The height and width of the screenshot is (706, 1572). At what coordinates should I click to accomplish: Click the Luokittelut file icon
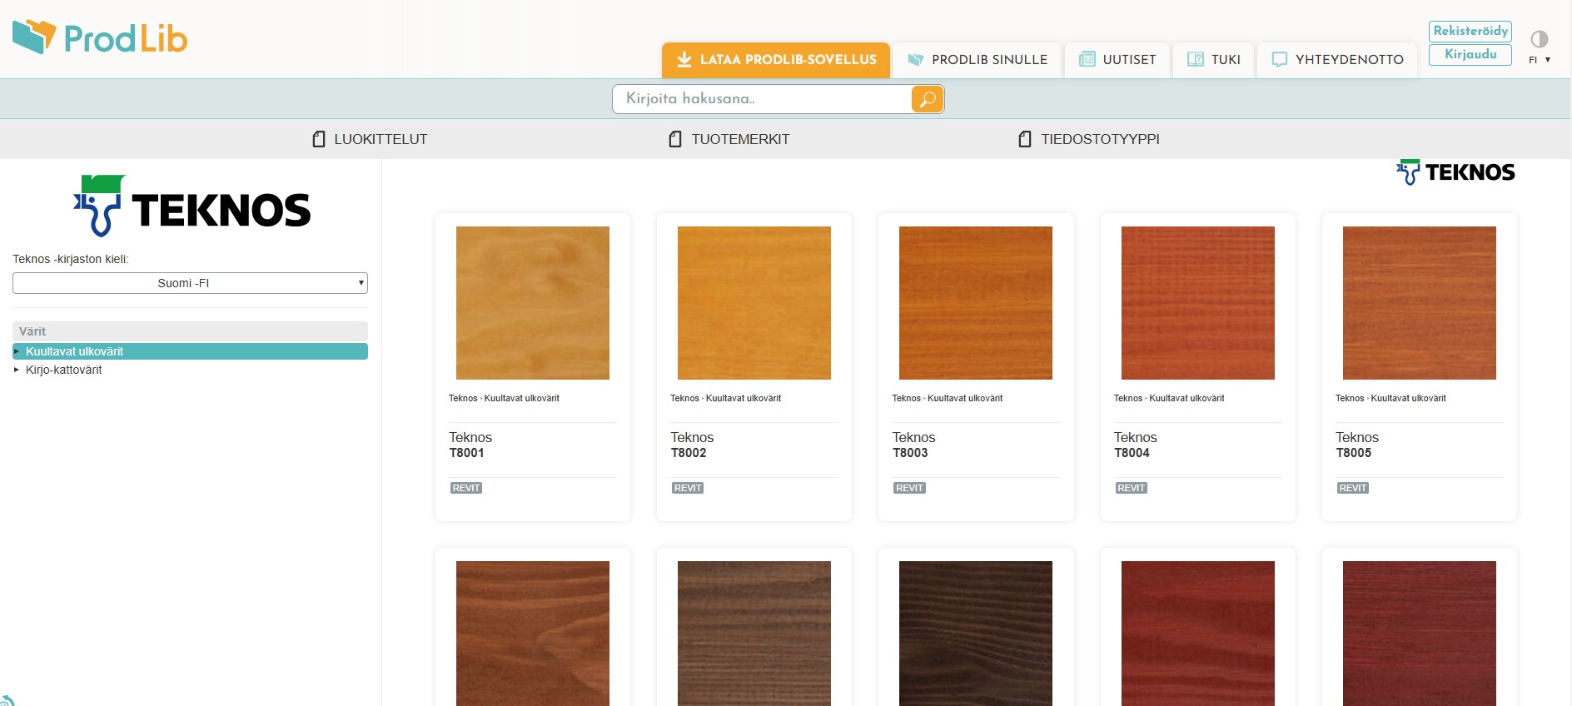[x=319, y=139]
